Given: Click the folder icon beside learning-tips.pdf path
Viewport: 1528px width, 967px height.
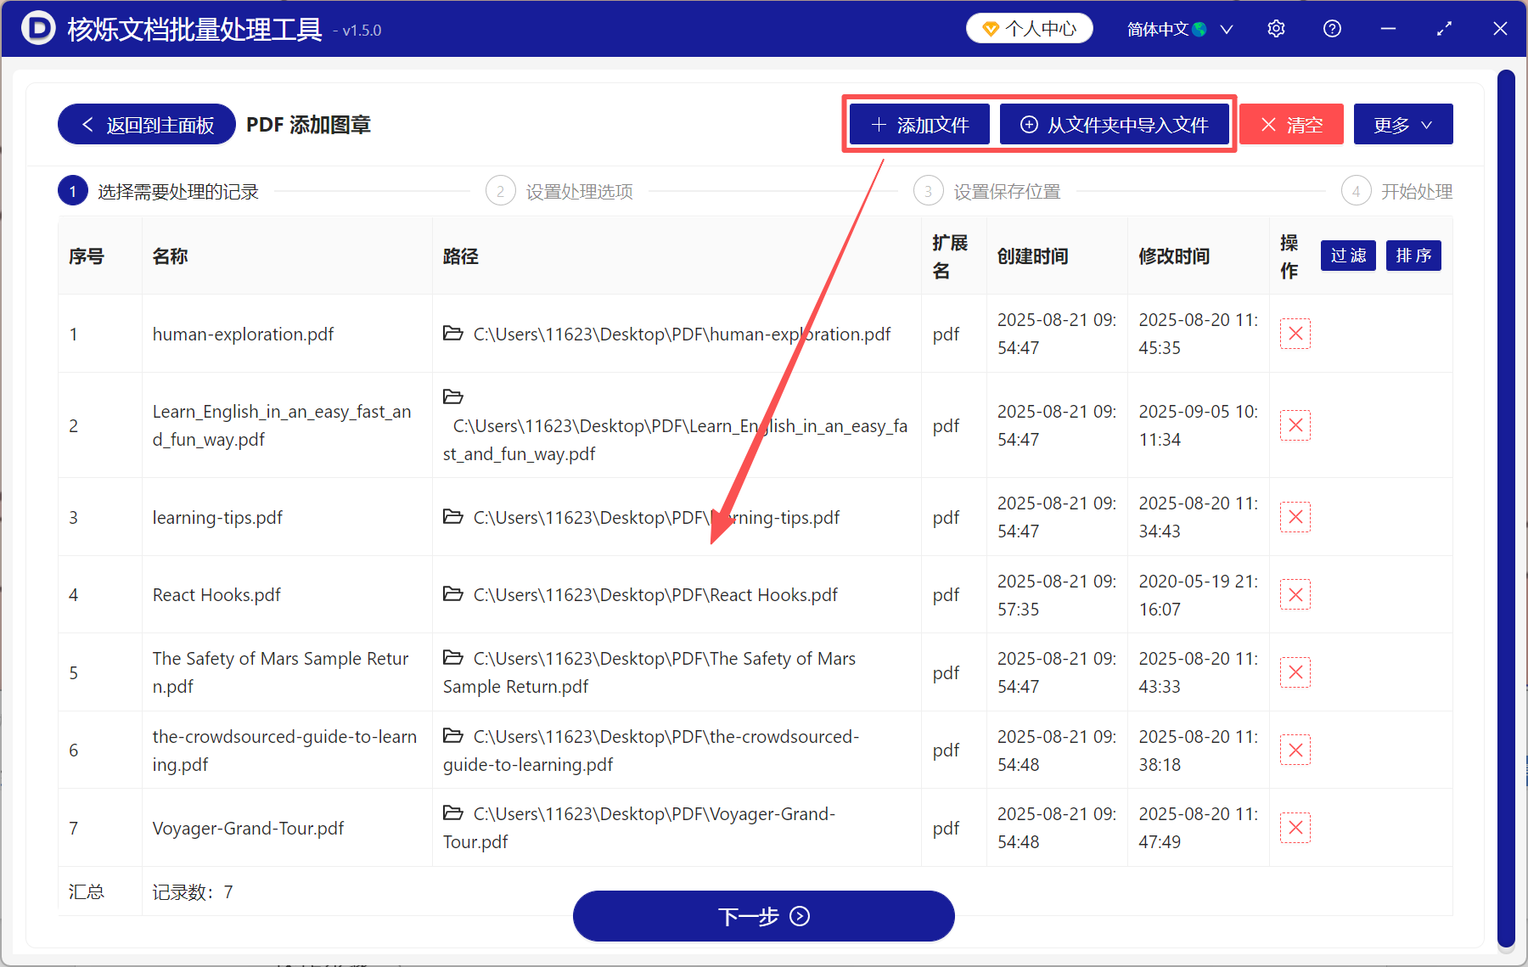Looking at the screenshot, I should pyautogui.click(x=452, y=516).
